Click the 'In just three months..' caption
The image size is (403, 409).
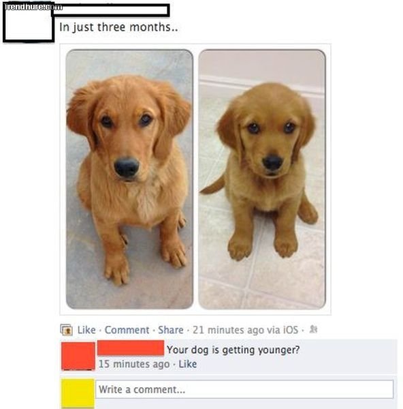tap(119, 27)
